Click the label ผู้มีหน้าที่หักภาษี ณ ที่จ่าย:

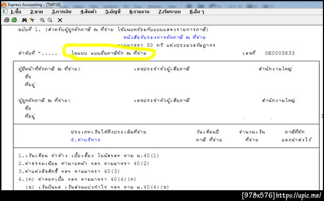[x=49, y=69]
